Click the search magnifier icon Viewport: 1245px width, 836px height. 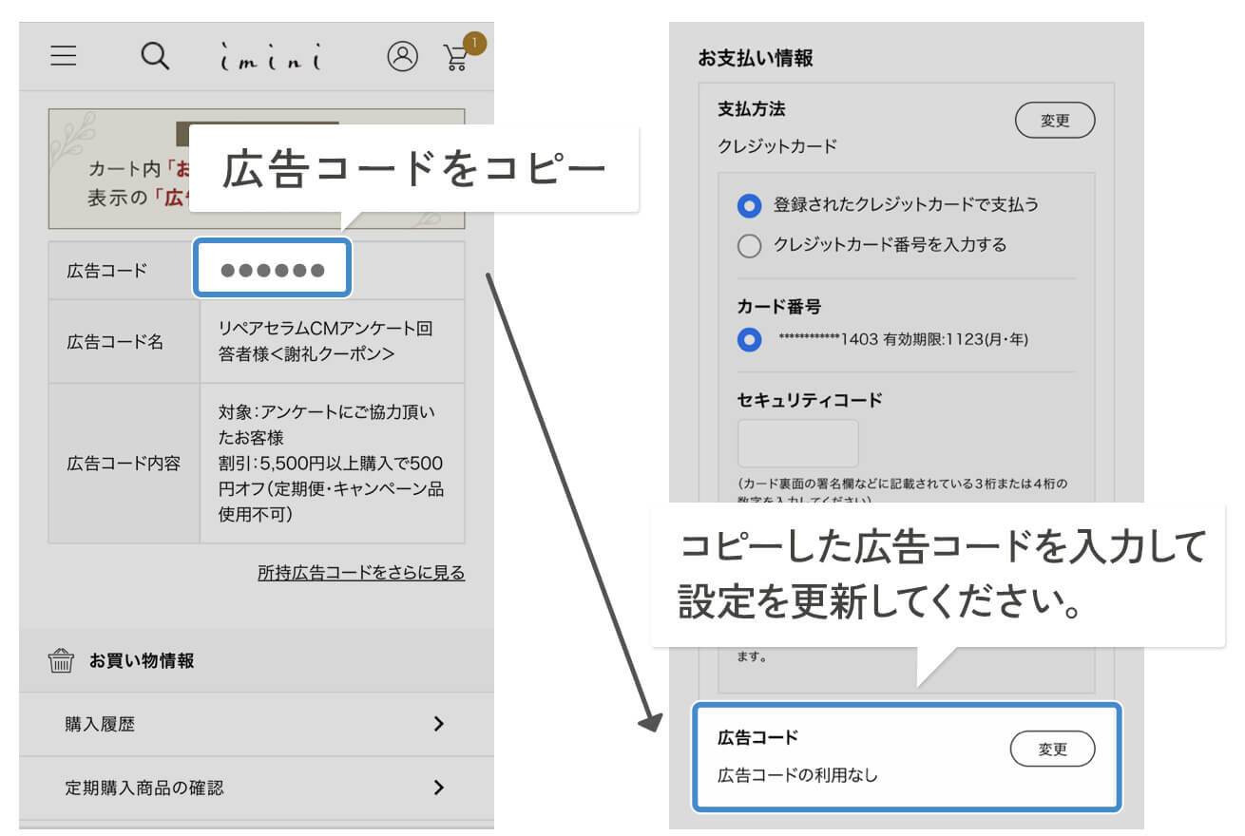154,55
